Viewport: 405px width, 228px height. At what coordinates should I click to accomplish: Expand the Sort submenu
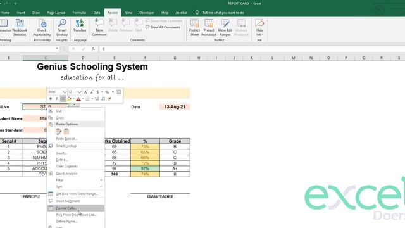101,187
